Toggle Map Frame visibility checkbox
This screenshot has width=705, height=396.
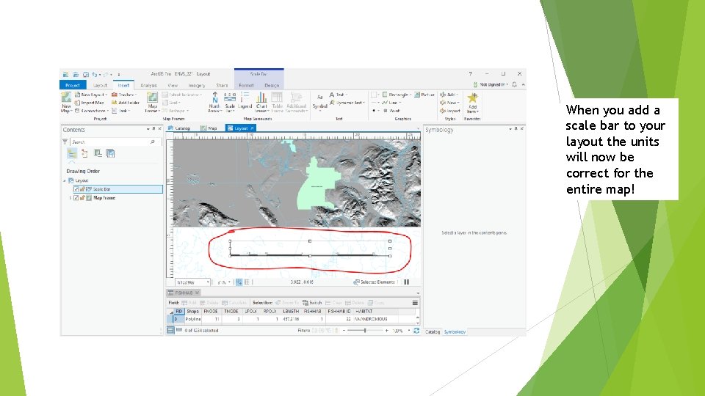pyautogui.click(x=76, y=198)
